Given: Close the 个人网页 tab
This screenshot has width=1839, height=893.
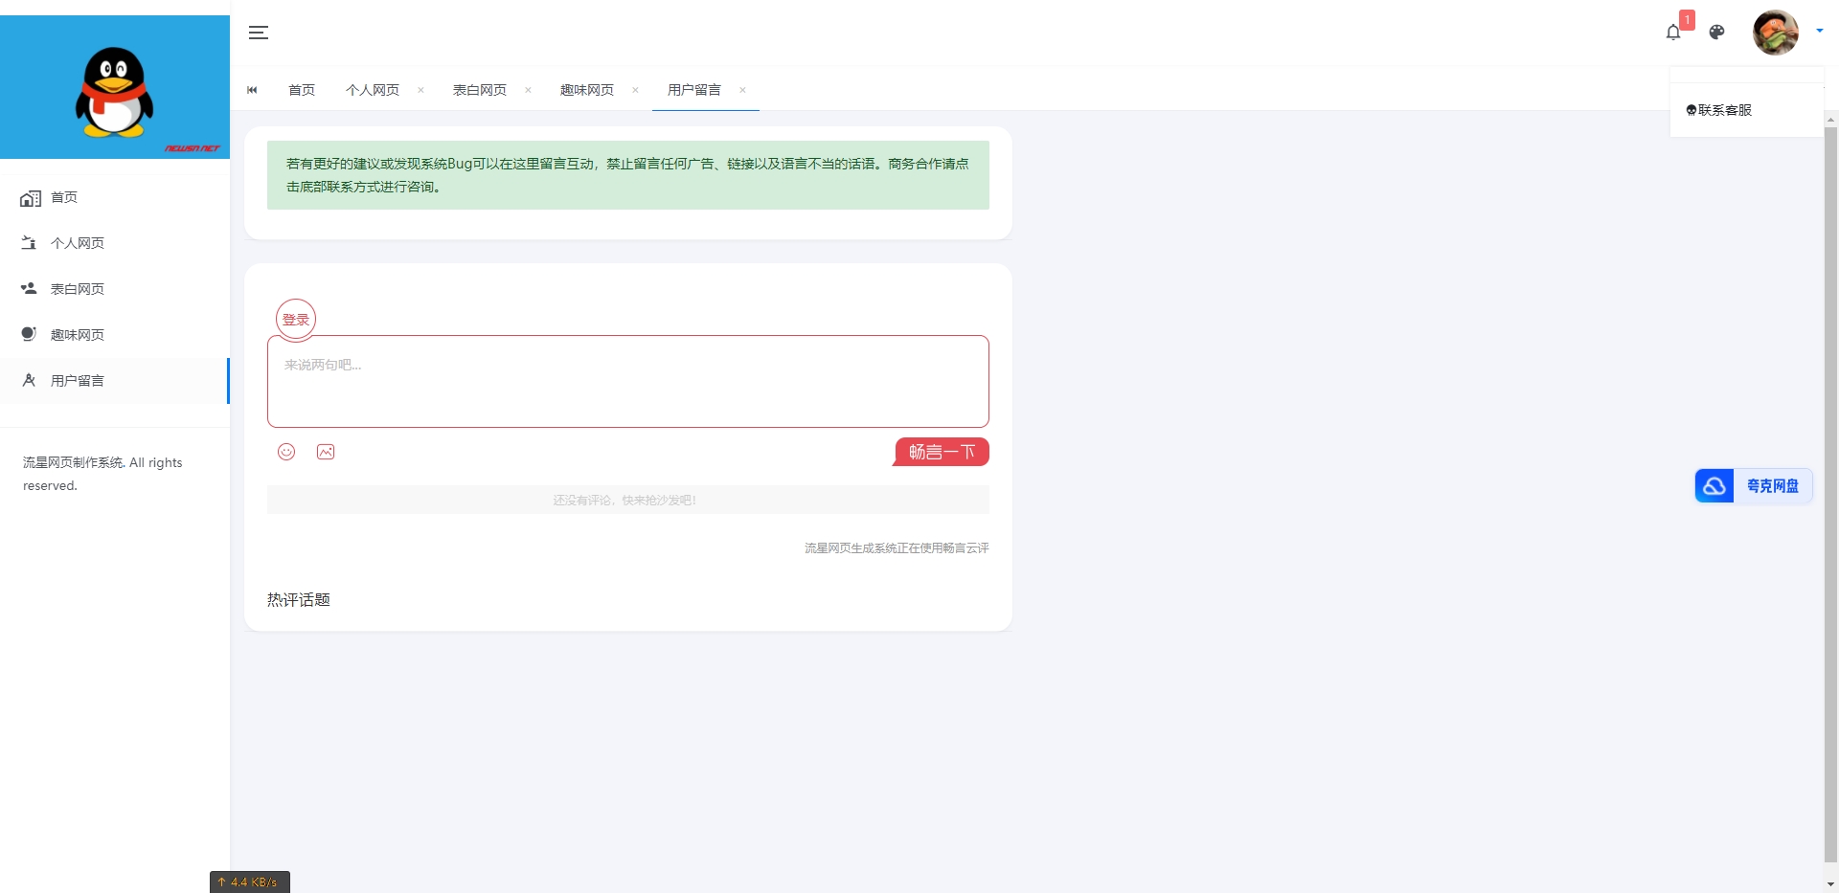Looking at the screenshot, I should pos(420,90).
